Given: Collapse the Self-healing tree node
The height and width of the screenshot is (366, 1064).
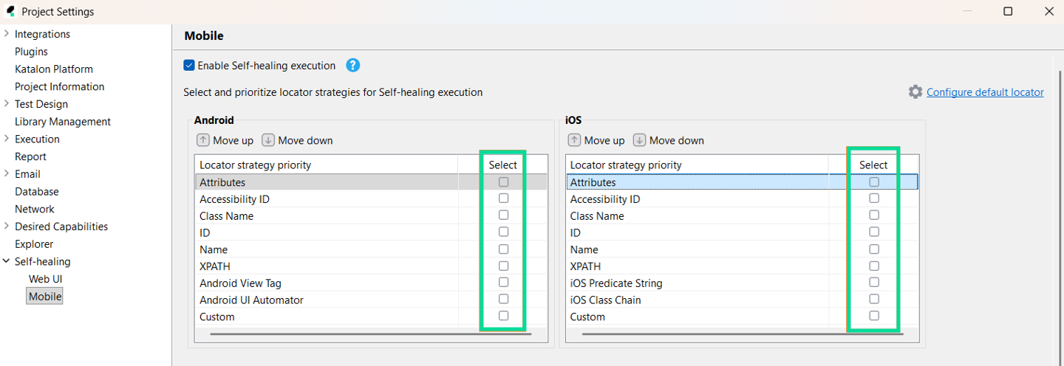Looking at the screenshot, I should (x=7, y=261).
